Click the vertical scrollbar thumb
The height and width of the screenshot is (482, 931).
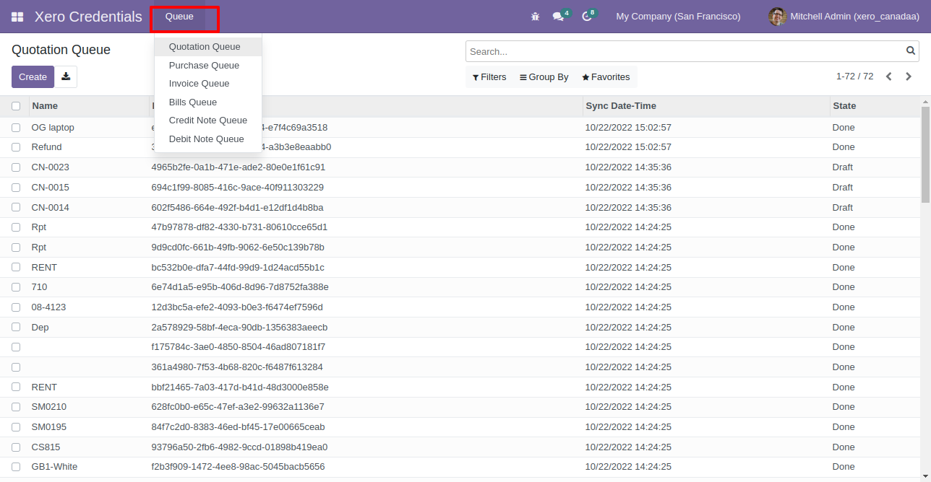[925, 155]
